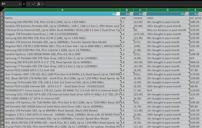The image size is (202, 128).
Task: Open the filter dropdown in cell B1
Action: pos(132,14)
